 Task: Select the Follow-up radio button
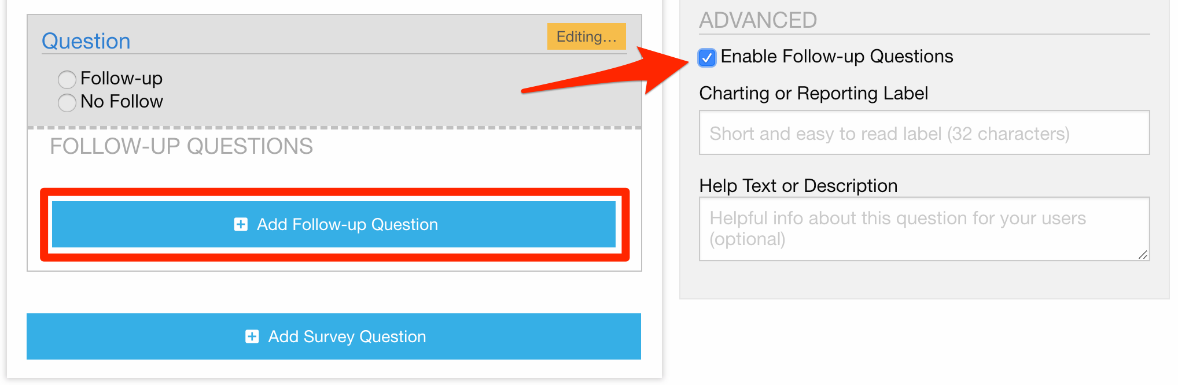(67, 79)
